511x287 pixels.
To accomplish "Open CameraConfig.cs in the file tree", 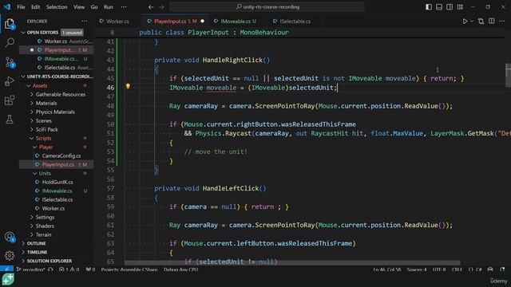I will click(x=57, y=156).
